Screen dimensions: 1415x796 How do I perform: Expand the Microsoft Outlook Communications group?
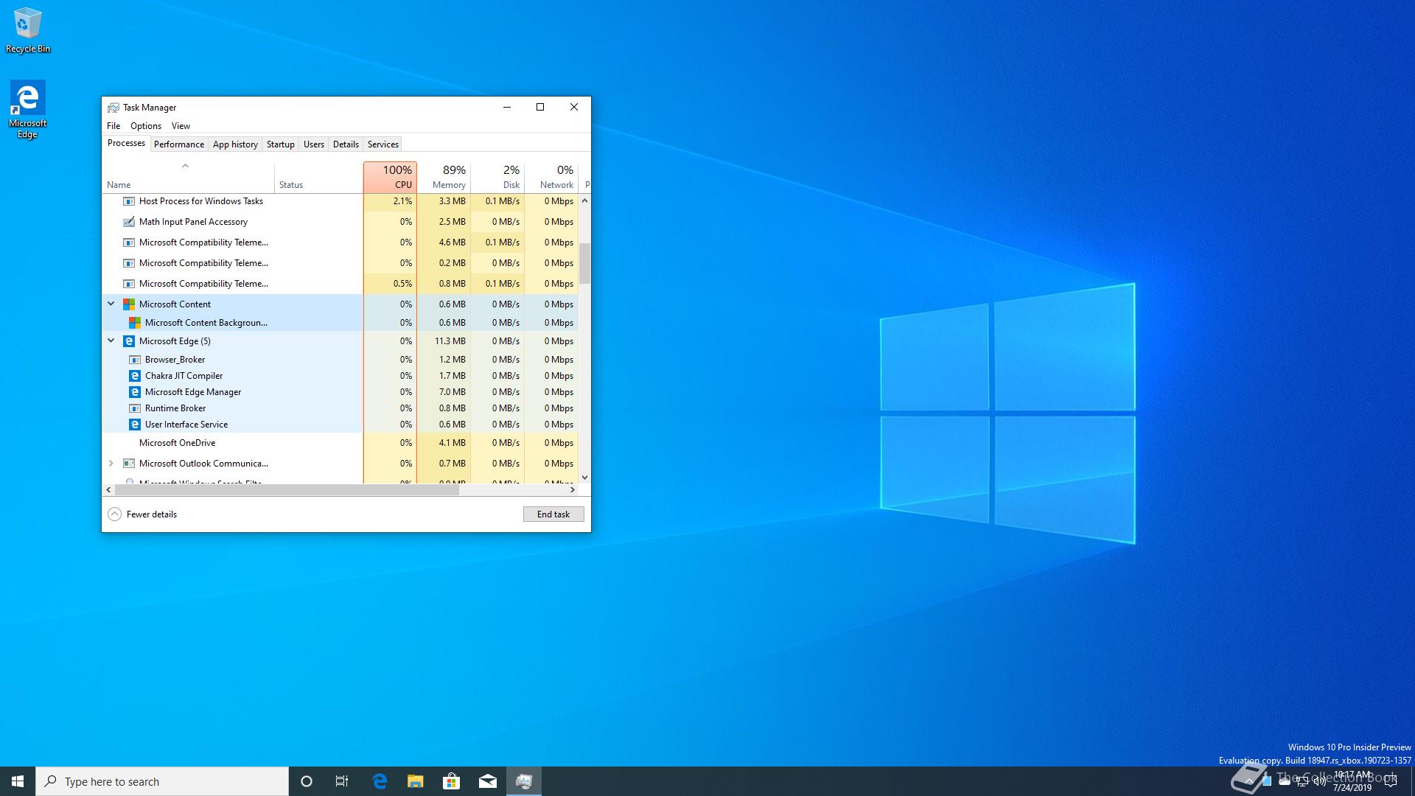[111, 464]
